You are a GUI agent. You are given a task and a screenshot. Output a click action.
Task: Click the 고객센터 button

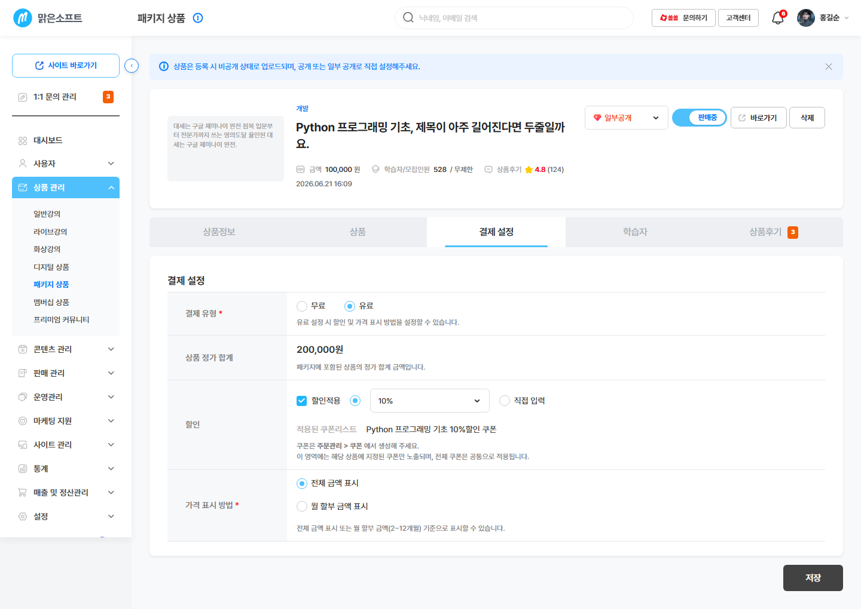tap(738, 18)
